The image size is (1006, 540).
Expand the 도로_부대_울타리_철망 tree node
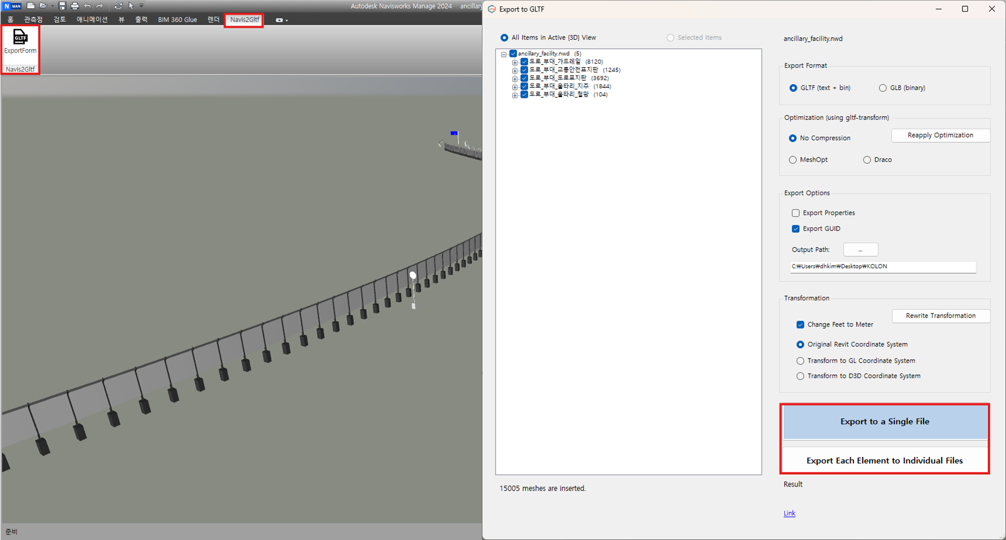pos(515,95)
